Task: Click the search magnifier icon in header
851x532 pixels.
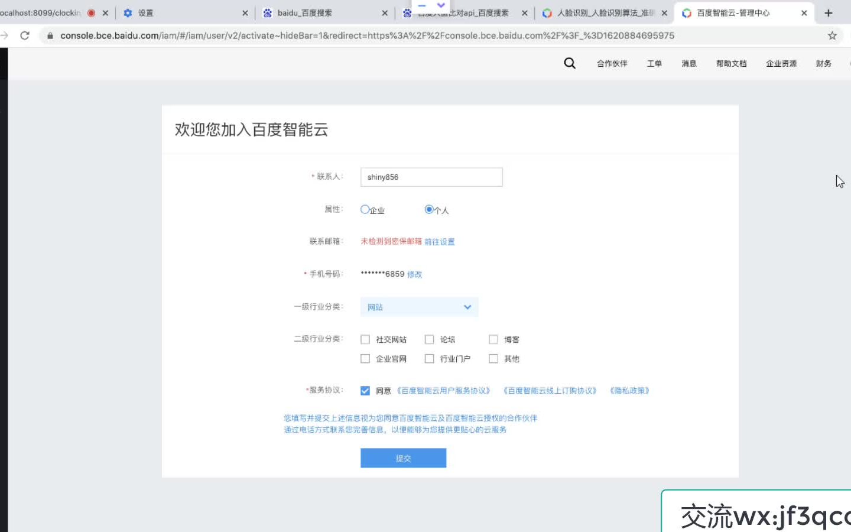Action: [570, 63]
